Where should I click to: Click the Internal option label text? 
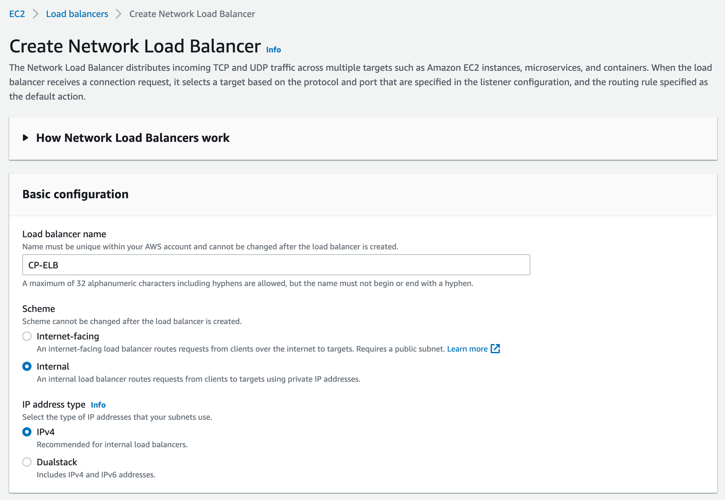pos(53,366)
